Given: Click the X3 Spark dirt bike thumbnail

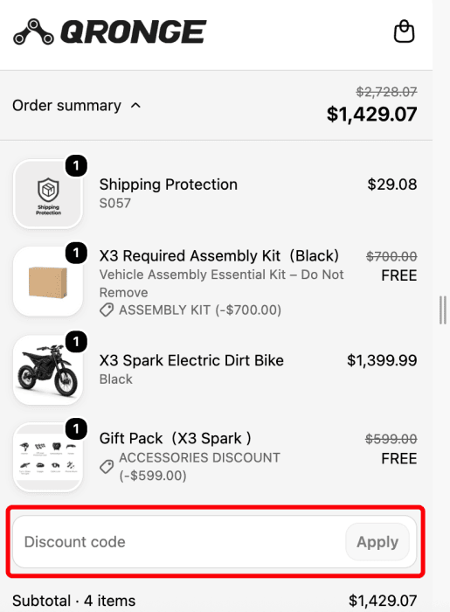Looking at the screenshot, I should 48,370.
